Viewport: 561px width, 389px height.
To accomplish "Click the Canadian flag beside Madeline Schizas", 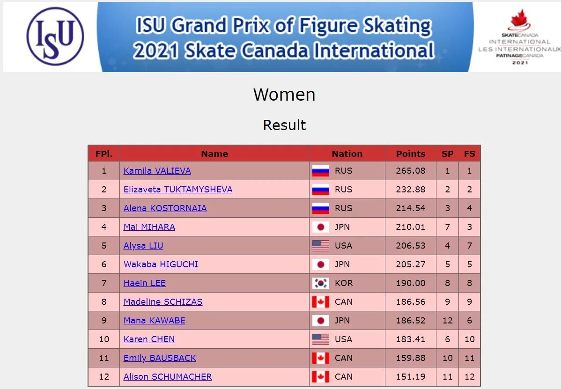I will [x=321, y=302].
